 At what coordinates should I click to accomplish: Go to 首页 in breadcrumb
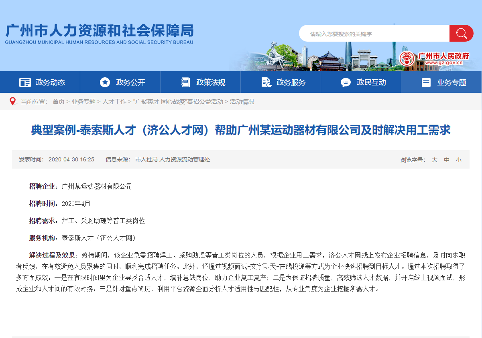coord(59,102)
